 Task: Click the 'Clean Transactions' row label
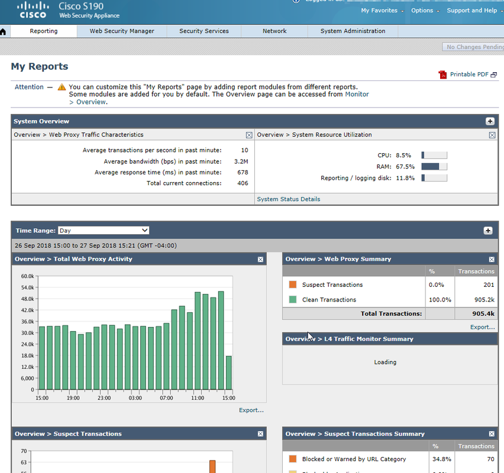(329, 300)
